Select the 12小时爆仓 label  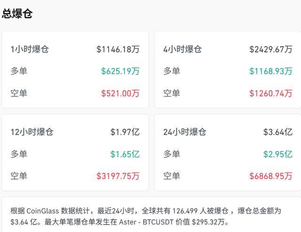(32, 132)
